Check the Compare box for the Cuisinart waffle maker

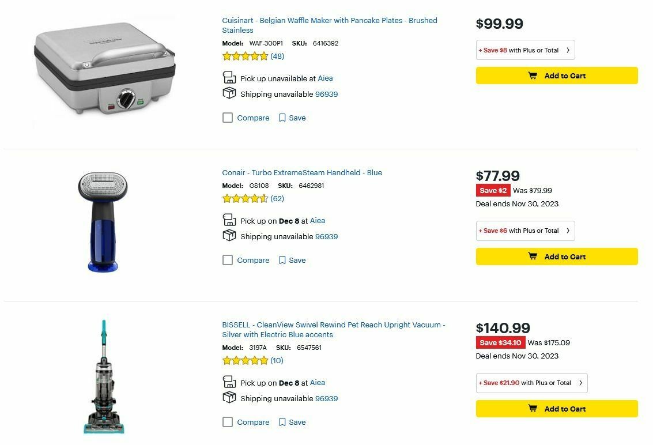tap(228, 118)
